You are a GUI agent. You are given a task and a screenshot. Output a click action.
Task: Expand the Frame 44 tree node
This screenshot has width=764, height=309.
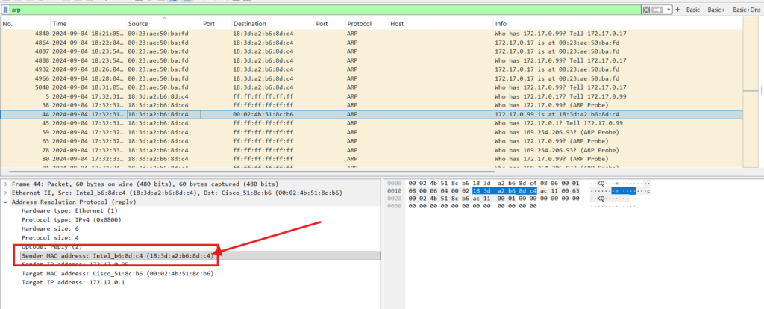6,184
